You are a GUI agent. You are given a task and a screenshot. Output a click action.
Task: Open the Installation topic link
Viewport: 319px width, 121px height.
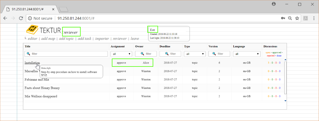coord(32,63)
